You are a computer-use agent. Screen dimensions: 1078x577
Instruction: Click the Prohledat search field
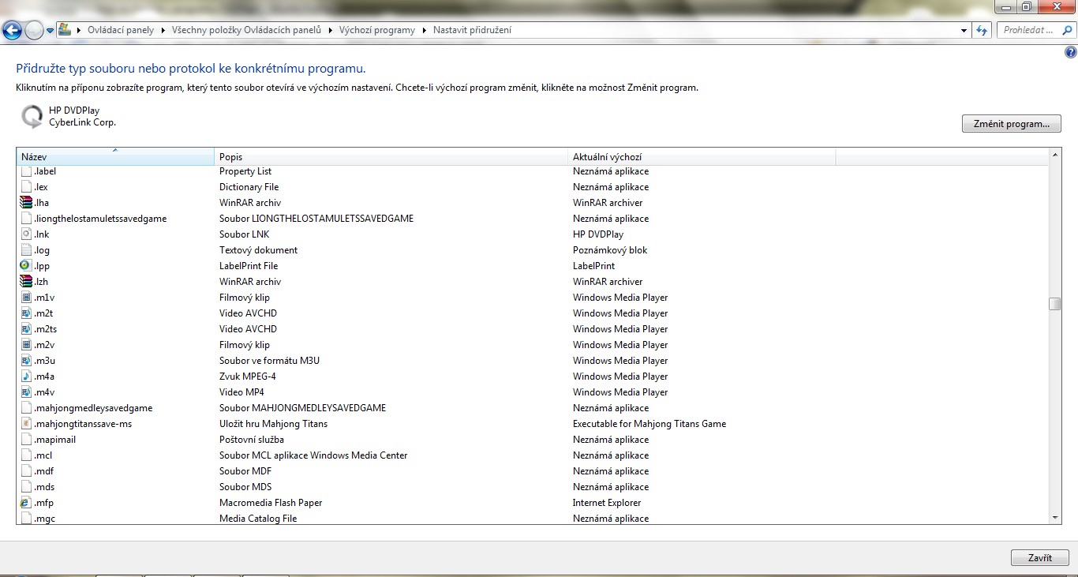point(1035,30)
